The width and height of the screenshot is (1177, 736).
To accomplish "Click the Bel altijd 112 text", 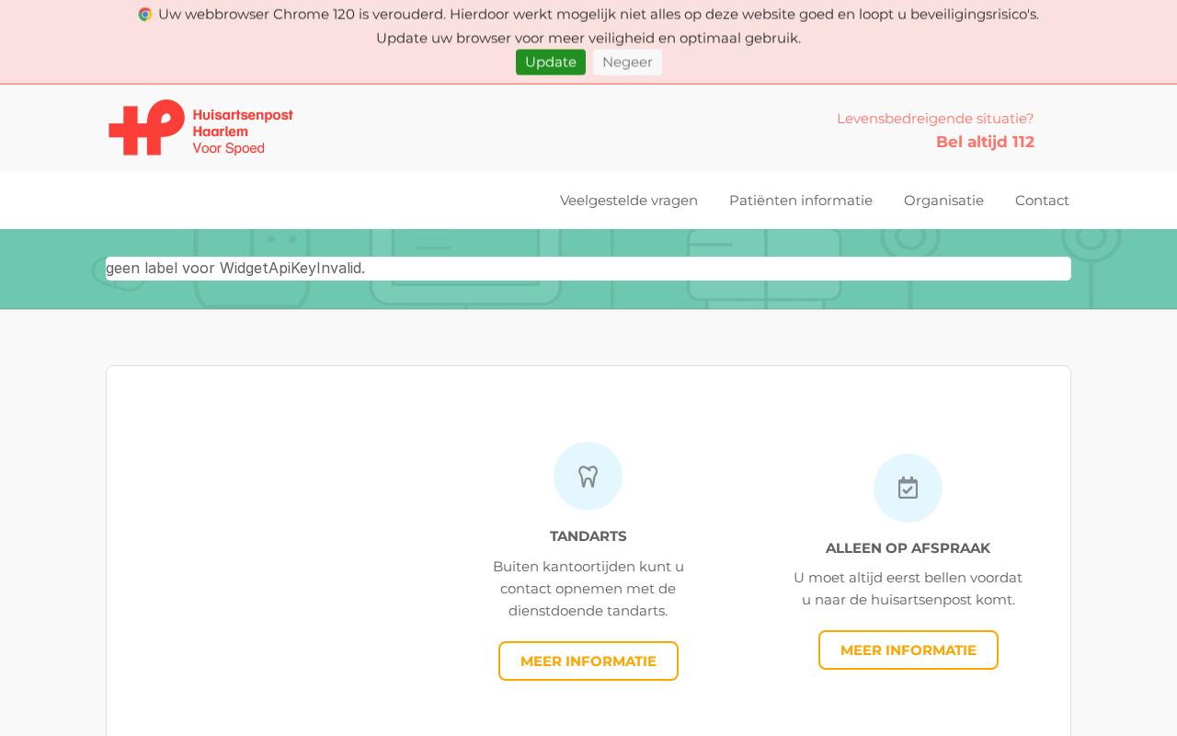I will (985, 142).
